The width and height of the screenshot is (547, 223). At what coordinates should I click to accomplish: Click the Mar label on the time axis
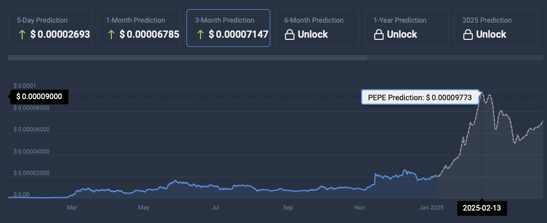(x=72, y=208)
